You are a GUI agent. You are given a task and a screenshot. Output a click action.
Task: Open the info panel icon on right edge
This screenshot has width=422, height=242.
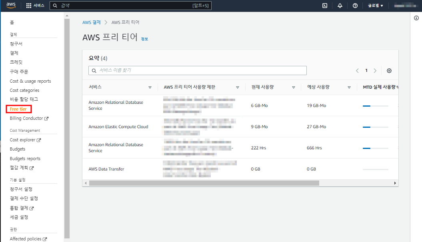[x=416, y=18]
